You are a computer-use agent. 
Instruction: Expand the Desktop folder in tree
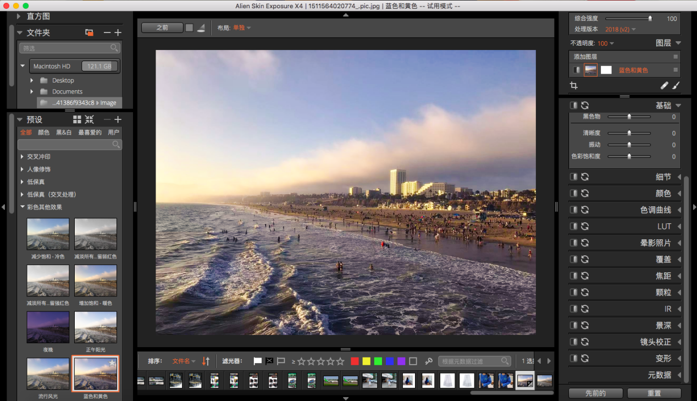coord(32,80)
